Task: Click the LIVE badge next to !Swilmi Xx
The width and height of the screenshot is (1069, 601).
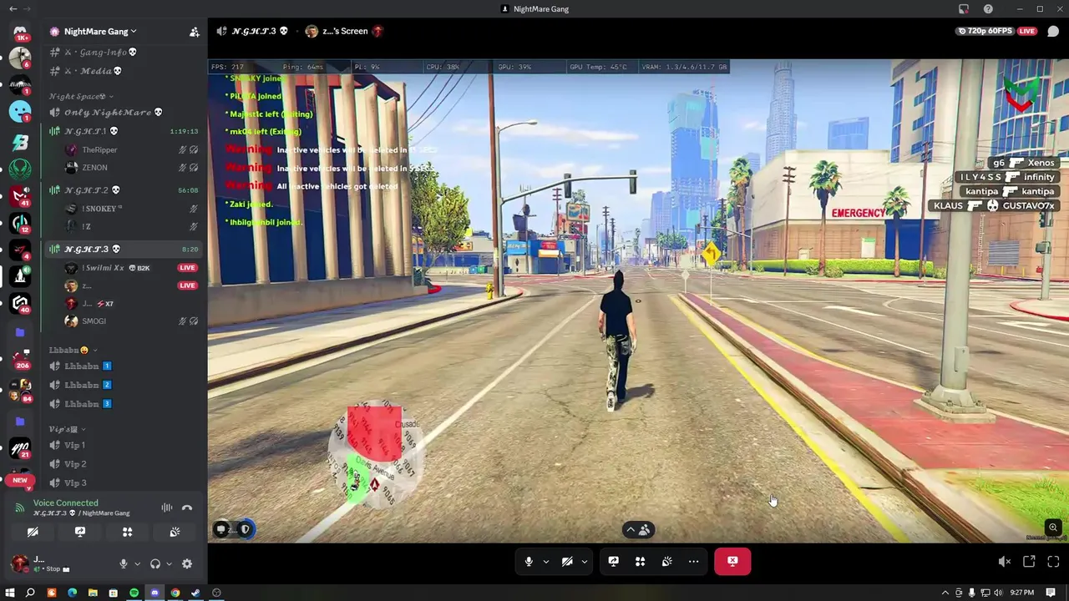Action: coord(187,268)
